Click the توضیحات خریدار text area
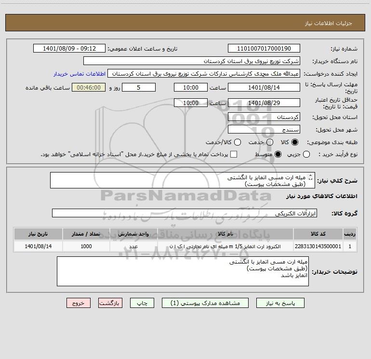Viewport: 371px width, 359px height. [x=183, y=271]
